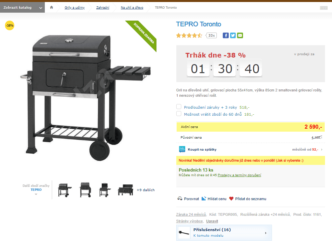The height and width of the screenshot is (249, 332).
Task: Click the Hlídat cenu chart icon
Action: click(x=204, y=199)
